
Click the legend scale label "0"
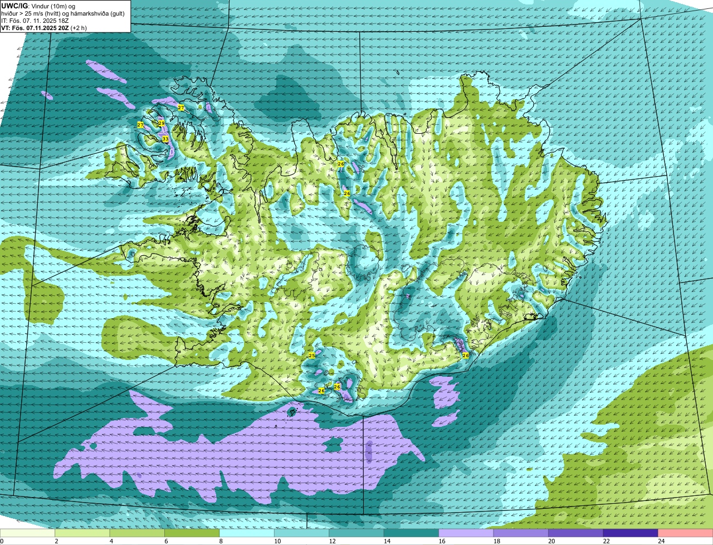pos(2,541)
